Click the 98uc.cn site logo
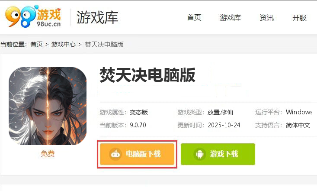This screenshot has width=317, height=191. (33, 16)
